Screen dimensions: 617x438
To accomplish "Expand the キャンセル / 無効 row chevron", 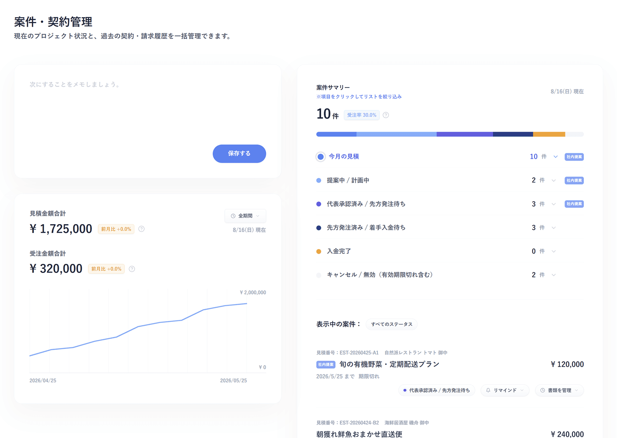I will click(x=554, y=275).
